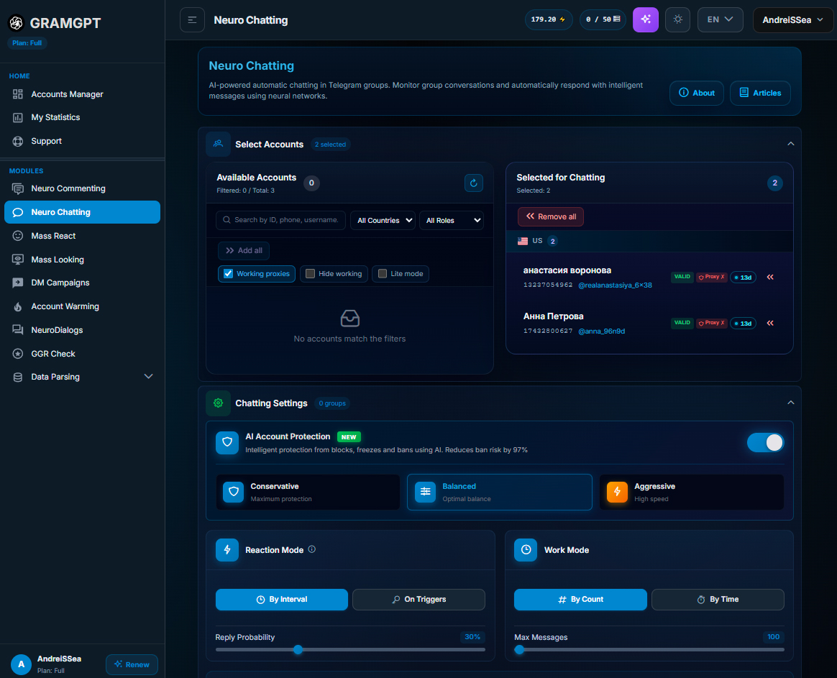Screen dimensions: 837x678
Task: Choose On Triggers reaction mode
Action: (418, 600)
